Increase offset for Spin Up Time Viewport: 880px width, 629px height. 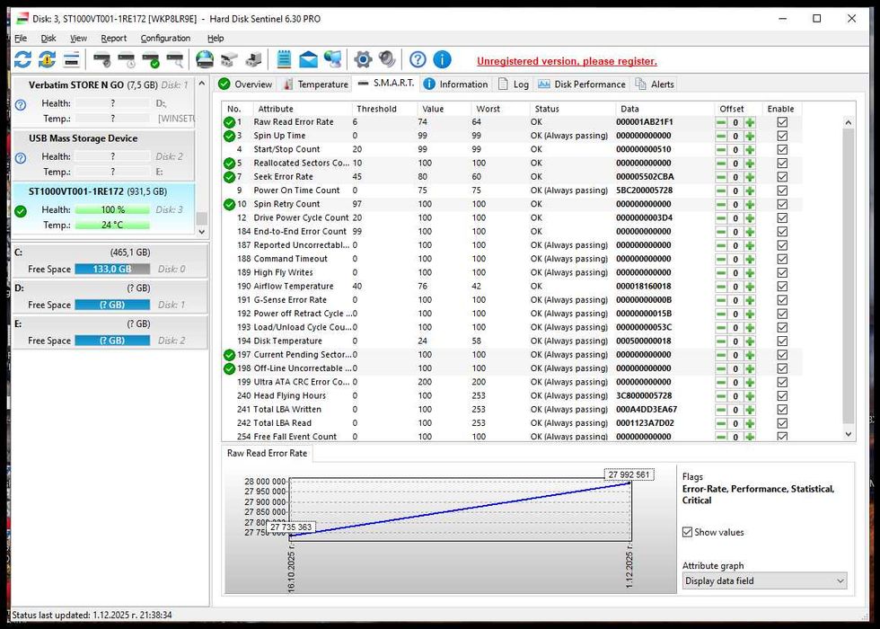point(750,136)
